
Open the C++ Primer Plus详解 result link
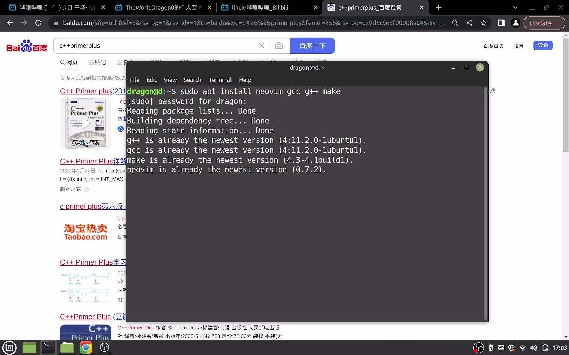tap(93, 161)
